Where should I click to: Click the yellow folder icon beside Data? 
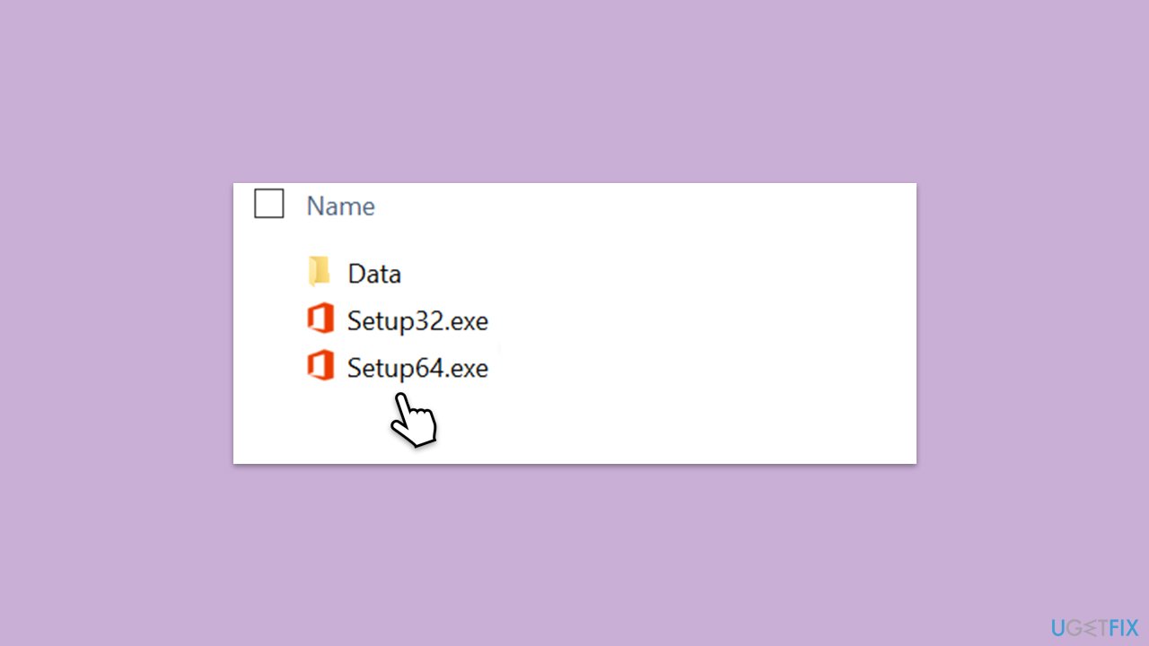pos(319,272)
